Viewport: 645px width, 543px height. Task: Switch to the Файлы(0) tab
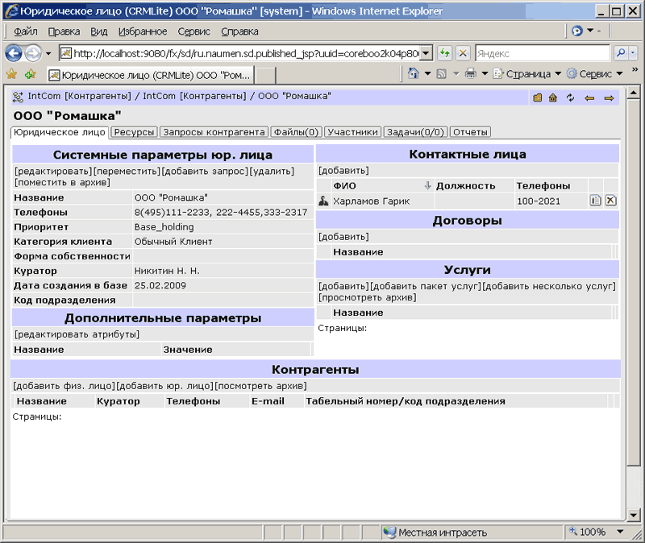(296, 132)
